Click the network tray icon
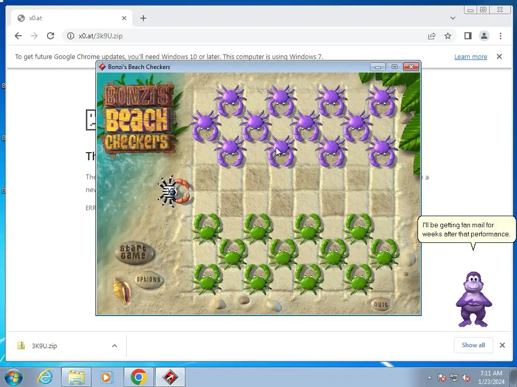517x387 pixels. tap(454, 377)
